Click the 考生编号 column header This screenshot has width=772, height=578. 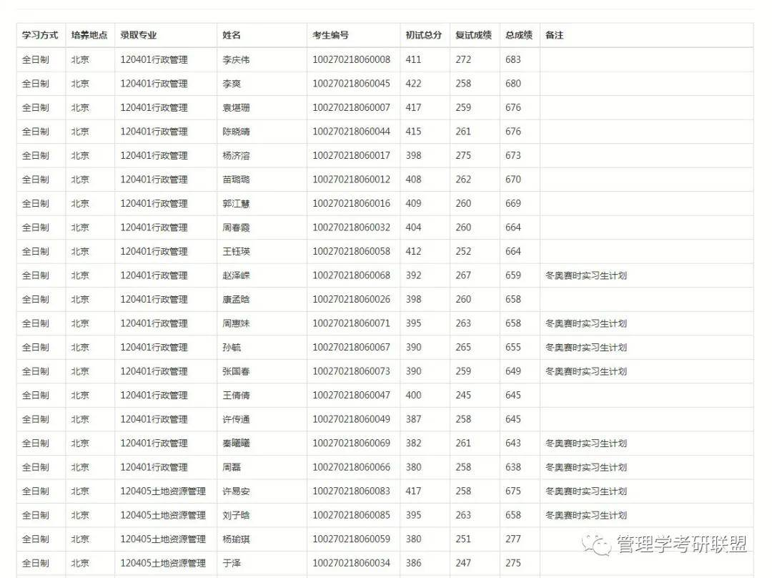pyautogui.click(x=330, y=35)
